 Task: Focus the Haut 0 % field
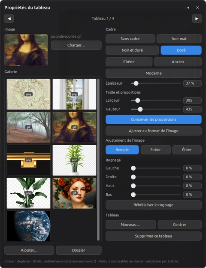[x=192, y=186]
